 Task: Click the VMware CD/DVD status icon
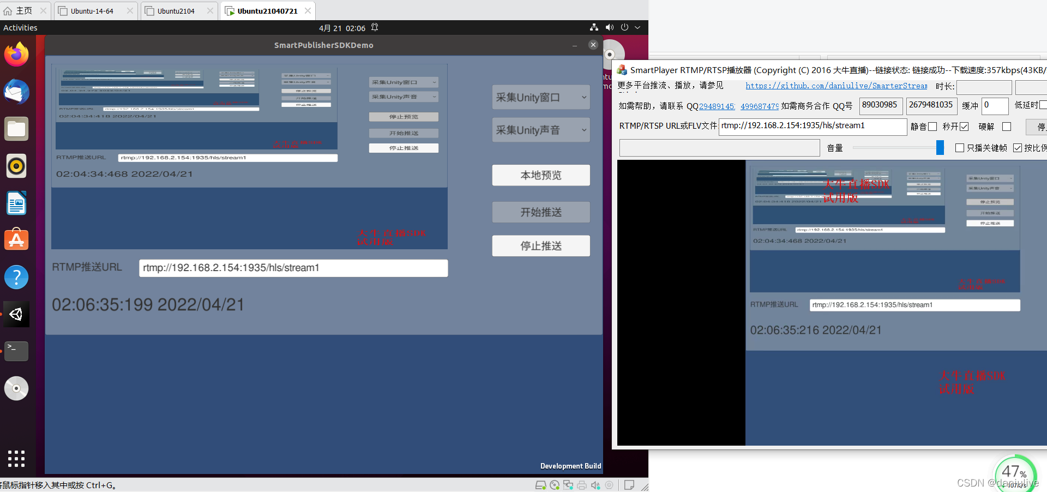point(555,485)
